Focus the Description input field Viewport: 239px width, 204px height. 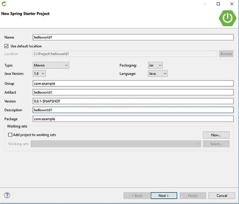point(133,110)
